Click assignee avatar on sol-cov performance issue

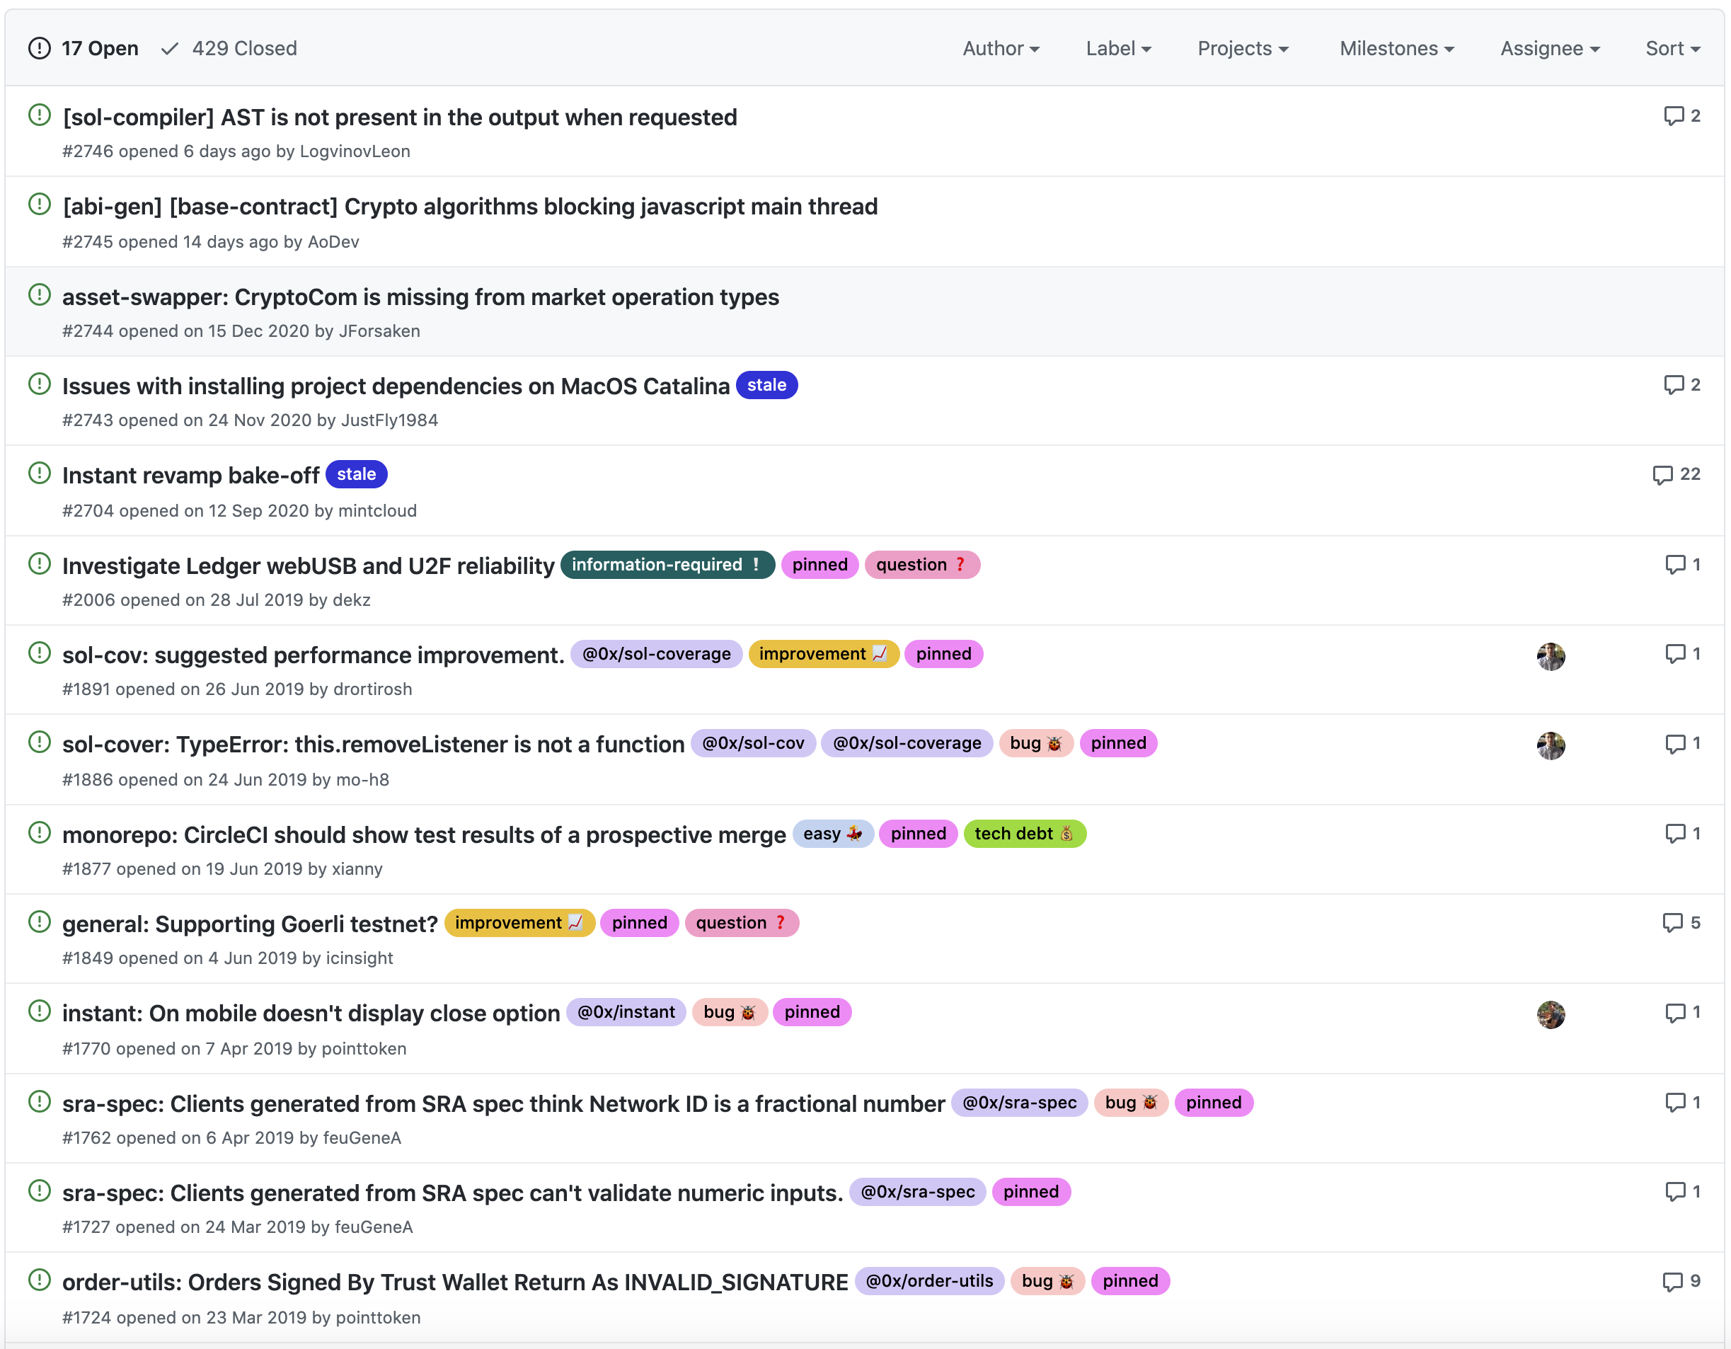1551,656
